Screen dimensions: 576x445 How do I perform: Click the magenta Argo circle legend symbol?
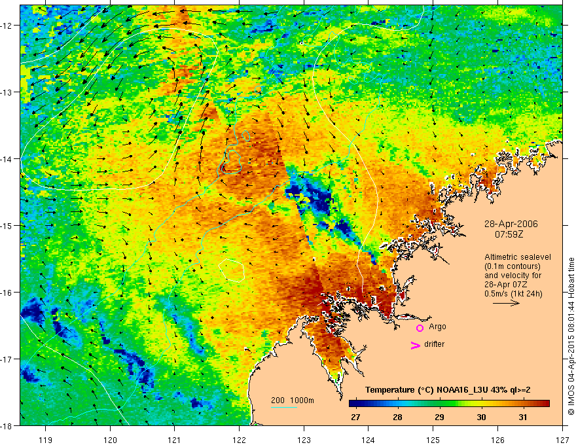420,328
